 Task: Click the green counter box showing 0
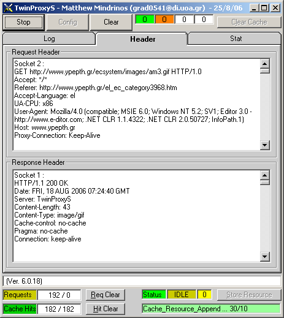(x=145, y=20)
